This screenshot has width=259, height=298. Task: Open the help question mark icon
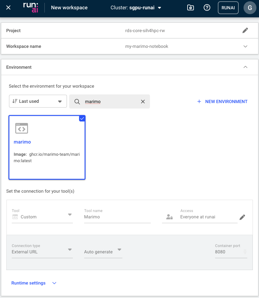point(207,8)
